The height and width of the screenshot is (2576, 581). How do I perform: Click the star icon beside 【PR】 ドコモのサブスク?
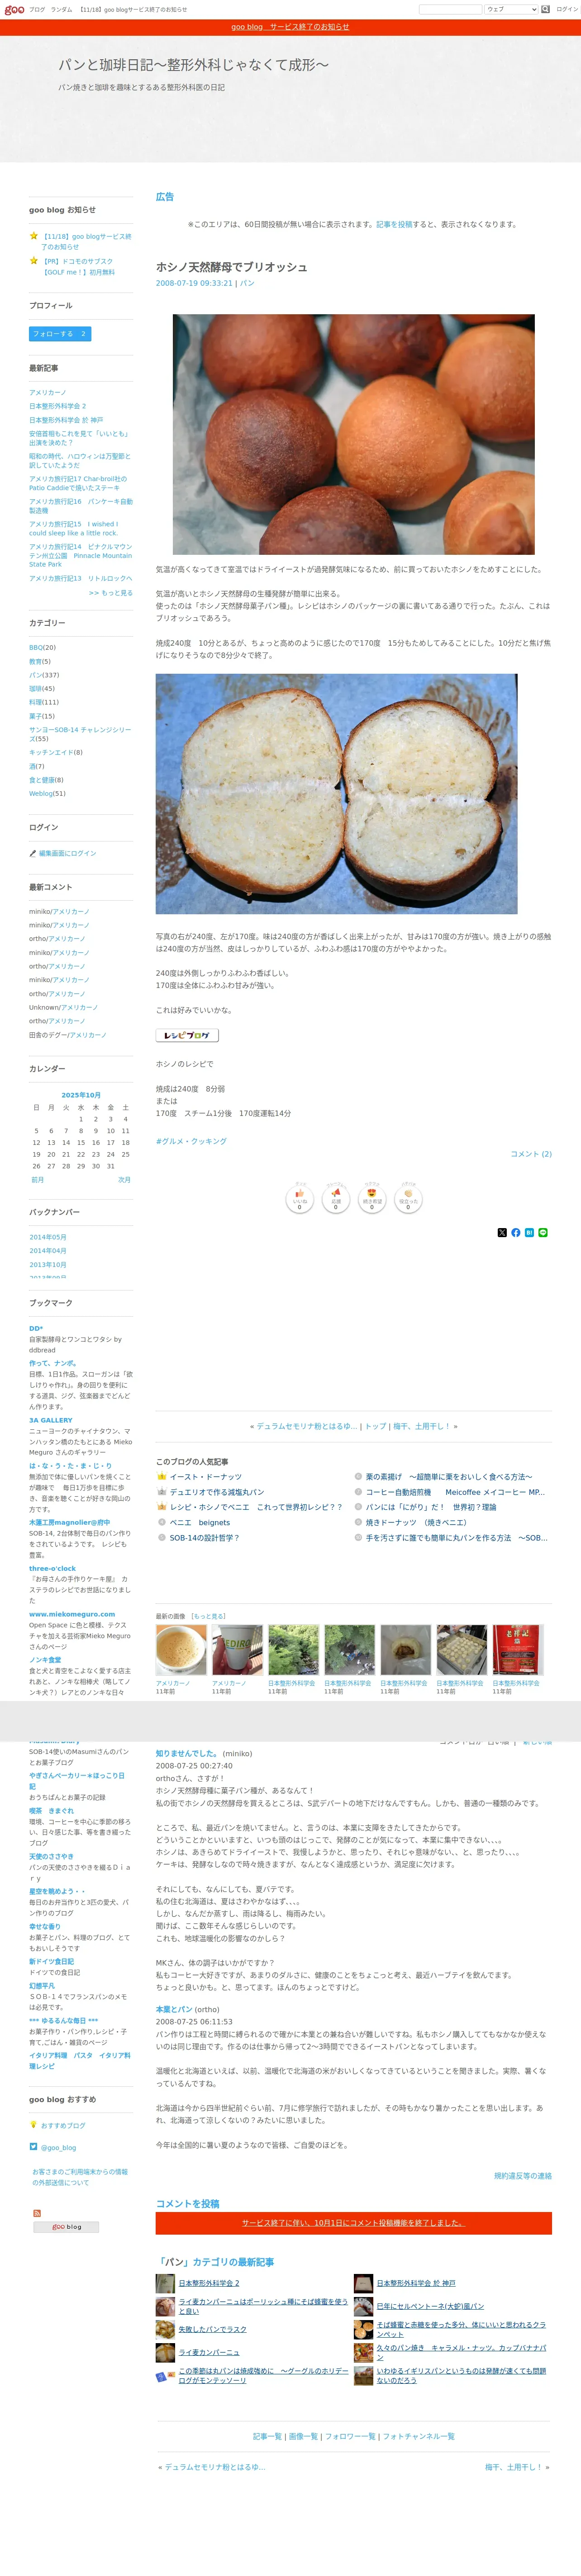[x=34, y=261]
